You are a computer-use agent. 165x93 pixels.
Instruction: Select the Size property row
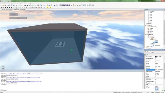tap(154, 70)
